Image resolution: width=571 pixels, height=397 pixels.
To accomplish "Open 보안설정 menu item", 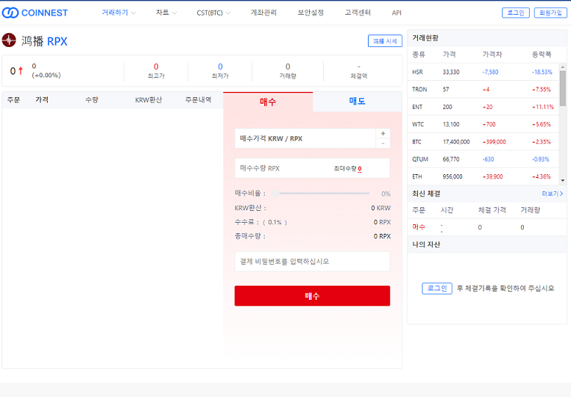I will click(311, 12).
